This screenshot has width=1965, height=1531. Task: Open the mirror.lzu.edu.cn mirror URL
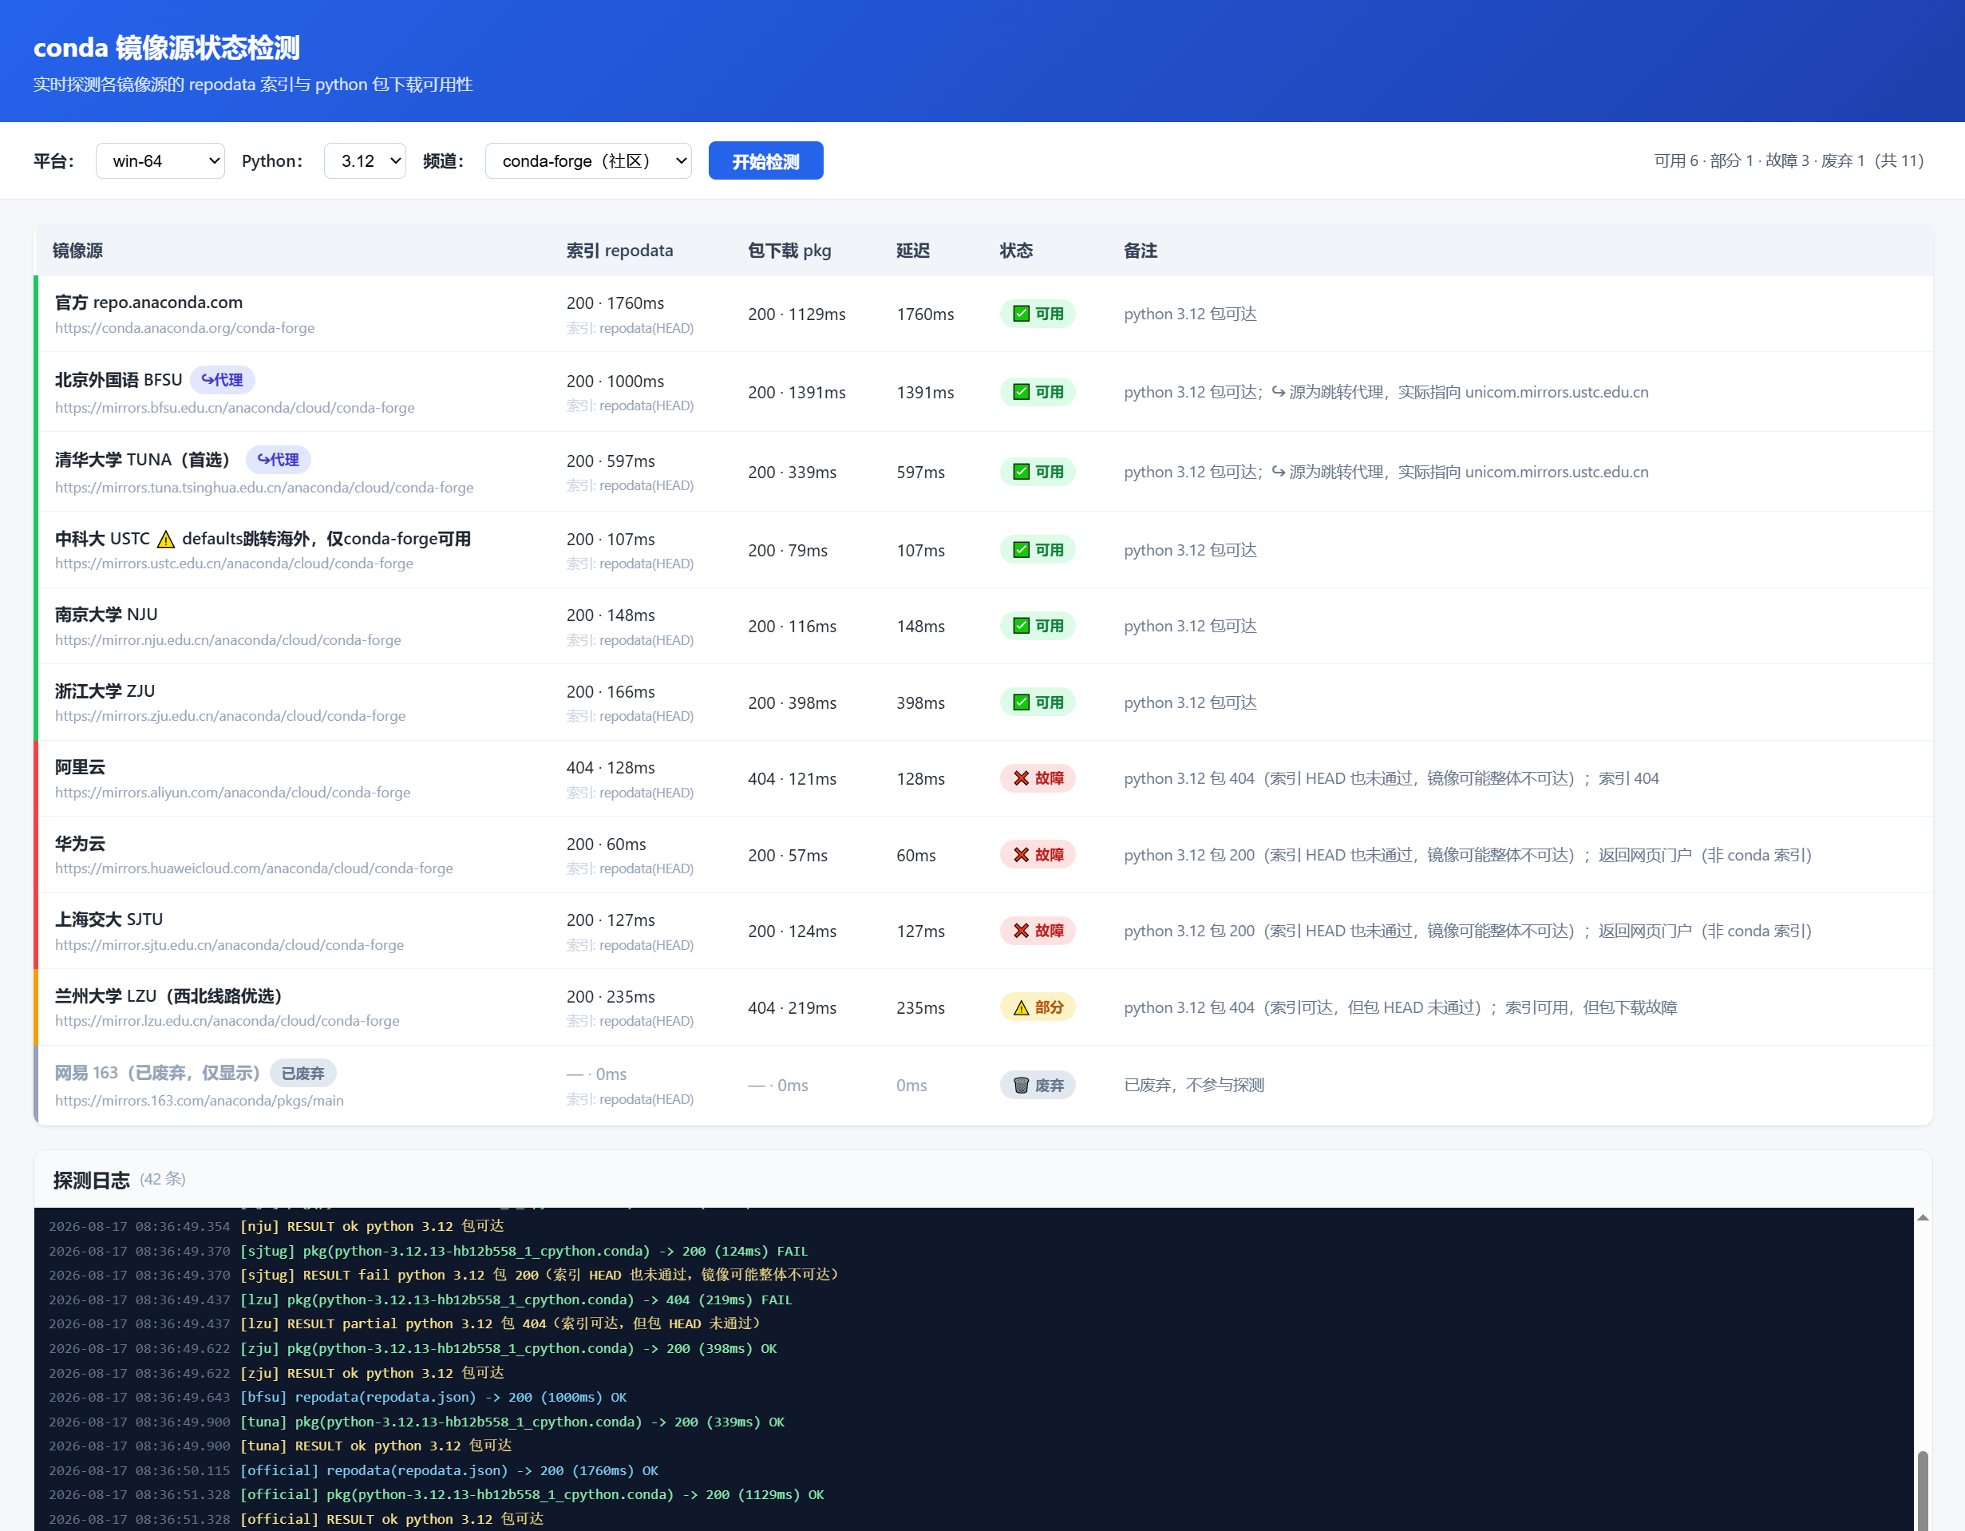point(227,1021)
